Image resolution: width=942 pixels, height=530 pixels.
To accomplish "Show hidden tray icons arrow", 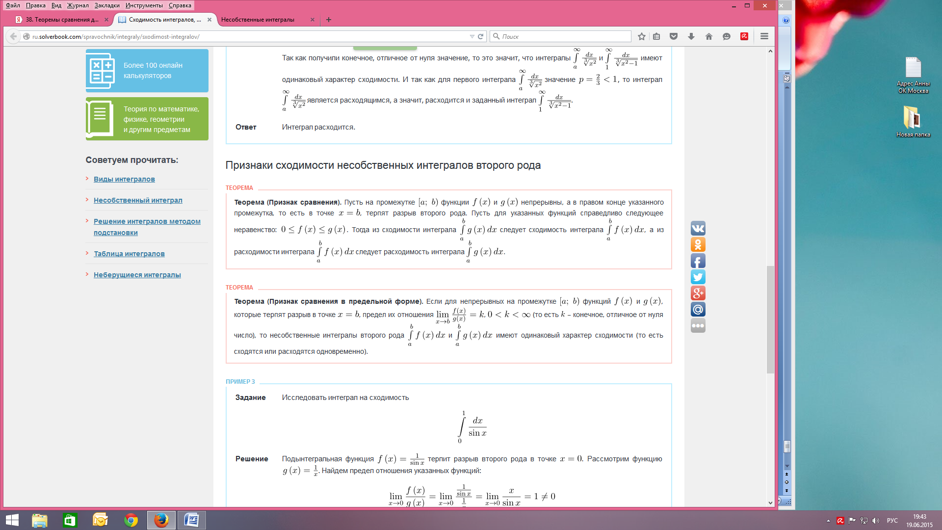I will tap(828, 521).
